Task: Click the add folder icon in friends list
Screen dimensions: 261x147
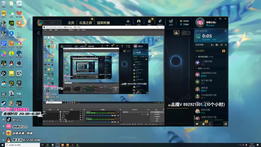Action: pyautogui.click(x=217, y=45)
